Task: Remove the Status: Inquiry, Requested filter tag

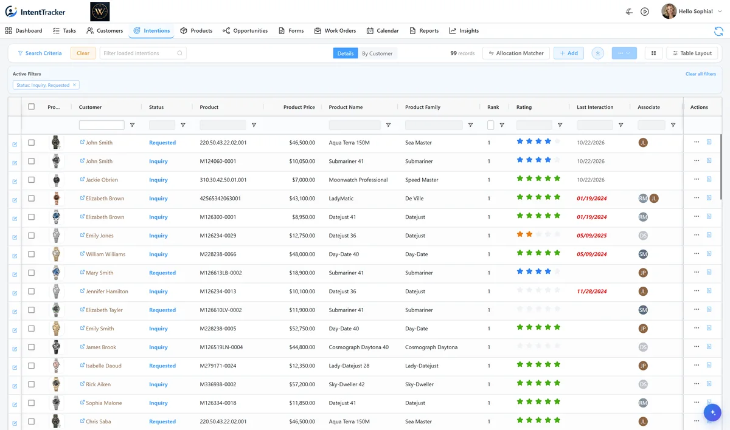Action: click(x=75, y=85)
